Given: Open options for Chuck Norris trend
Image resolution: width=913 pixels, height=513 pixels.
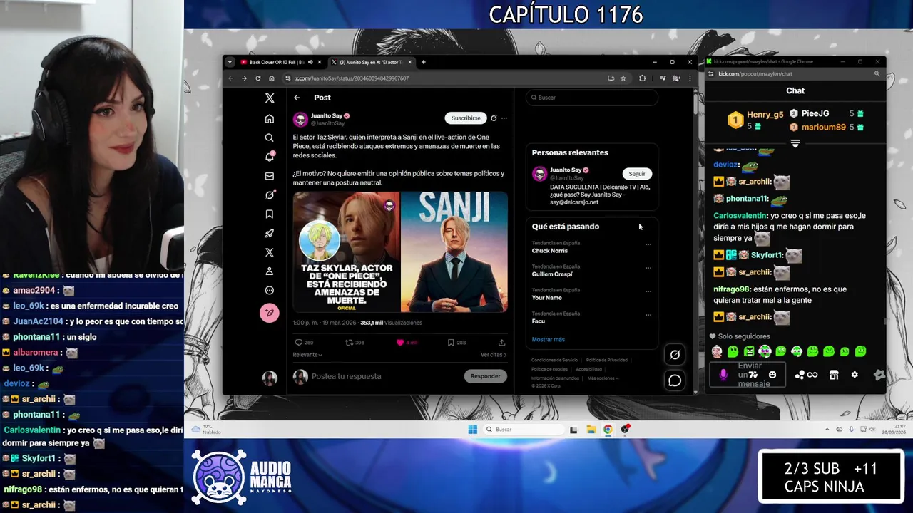Looking at the screenshot, I should [648, 244].
